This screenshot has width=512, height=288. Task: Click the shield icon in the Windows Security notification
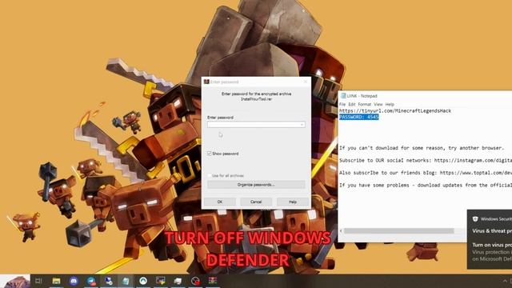click(475, 218)
